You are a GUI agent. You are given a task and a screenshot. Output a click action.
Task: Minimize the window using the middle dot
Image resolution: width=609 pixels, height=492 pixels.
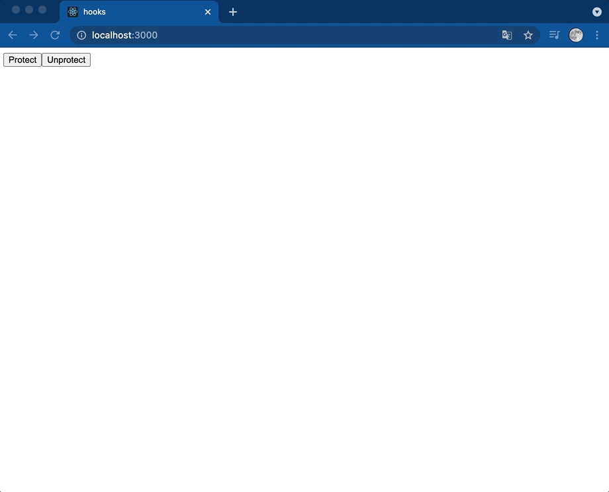point(29,9)
